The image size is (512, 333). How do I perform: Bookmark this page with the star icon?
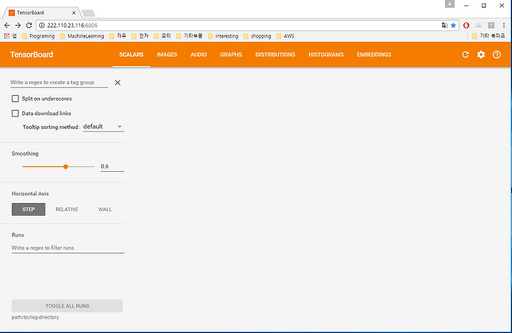coord(453,25)
